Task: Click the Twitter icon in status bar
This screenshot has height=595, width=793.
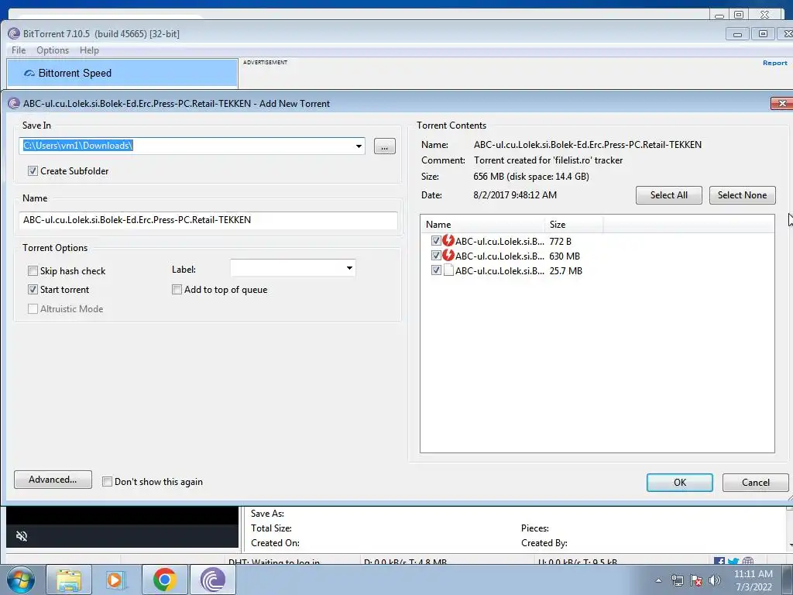Action: pos(733,562)
